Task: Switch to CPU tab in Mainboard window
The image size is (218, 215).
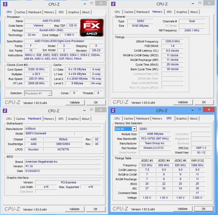Action: 9,119
